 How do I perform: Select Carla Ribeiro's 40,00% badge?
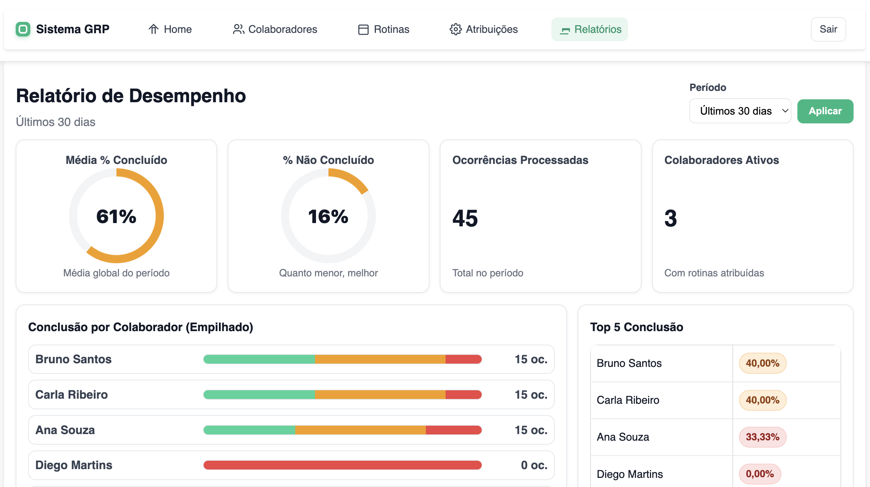pyautogui.click(x=762, y=400)
